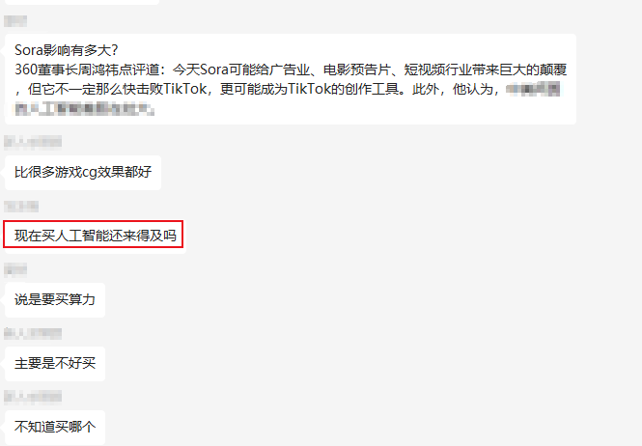The height and width of the screenshot is (446, 642).
Task: Click the blurred last line of Sora message
Action: tap(84, 108)
